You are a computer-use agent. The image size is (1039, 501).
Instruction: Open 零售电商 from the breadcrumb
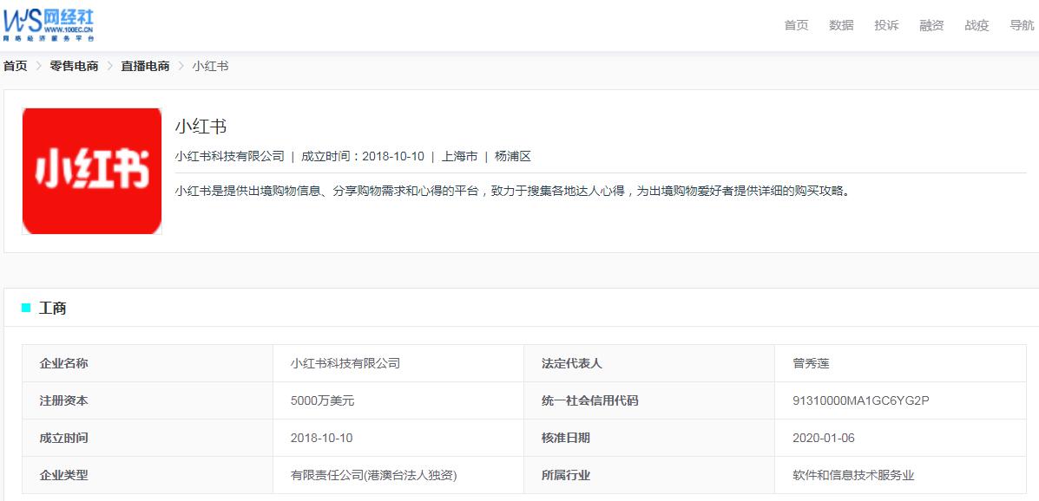tap(76, 66)
